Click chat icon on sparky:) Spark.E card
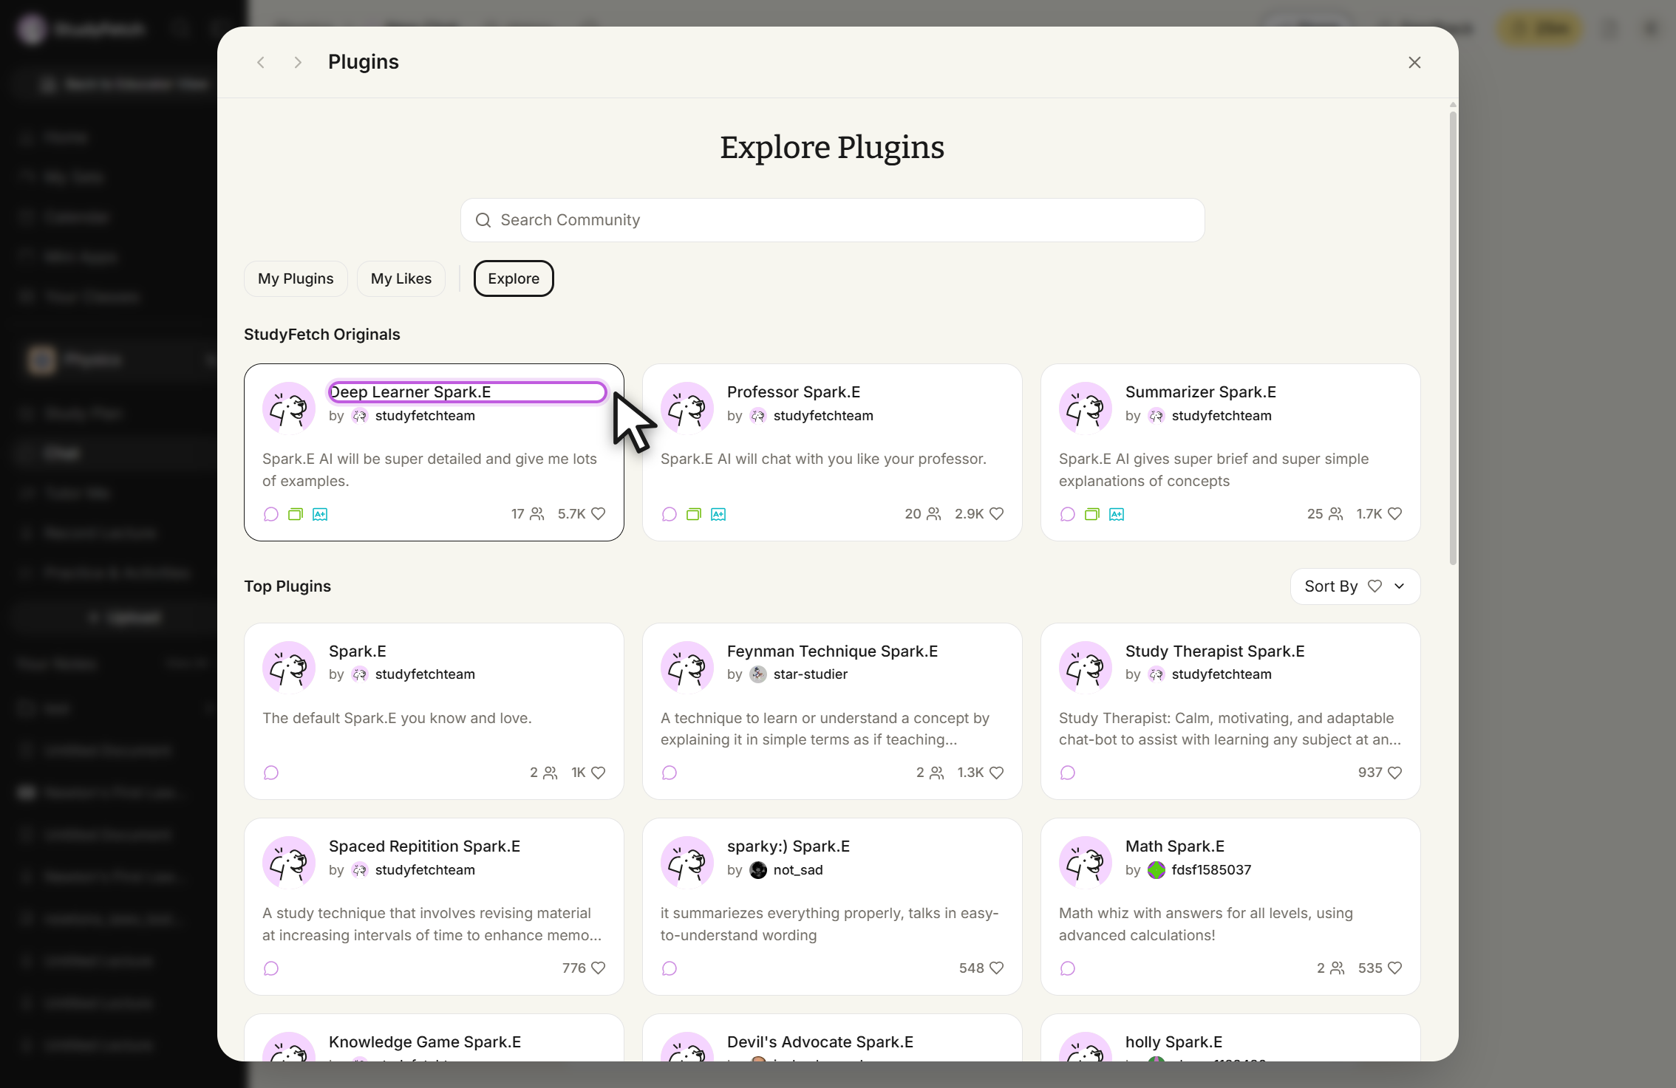This screenshot has width=1676, height=1088. click(670, 968)
